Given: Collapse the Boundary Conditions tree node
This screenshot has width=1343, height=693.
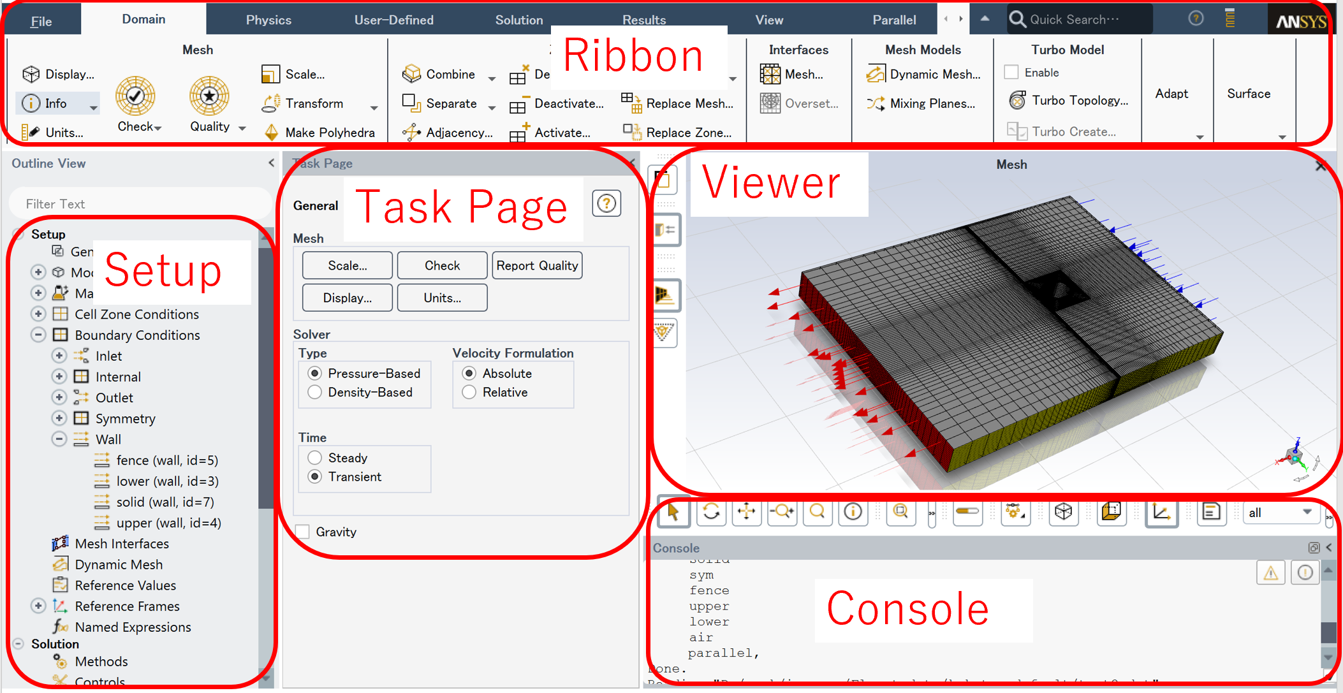Looking at the screenshot, I should (38, 335).
